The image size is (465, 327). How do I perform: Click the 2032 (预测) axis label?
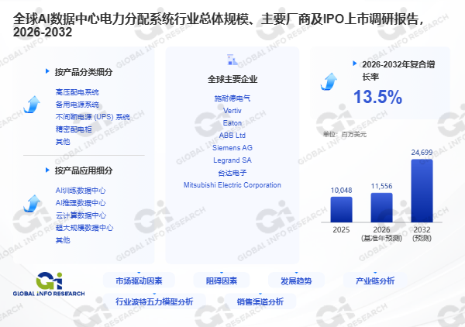[x=422, y=234]
